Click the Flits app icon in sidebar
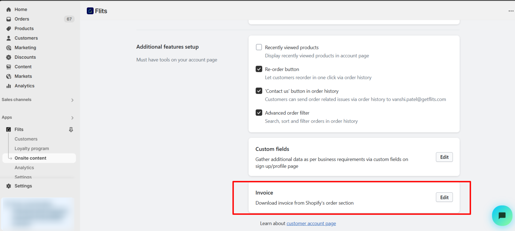 tap(9, 130)
